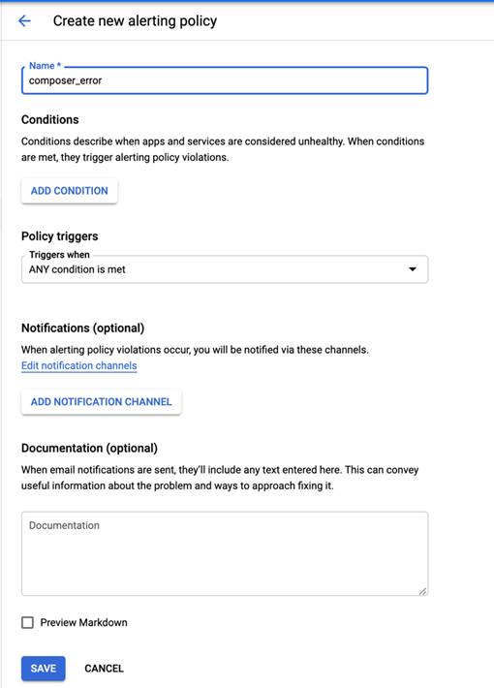This screenshot has height=688, width=494.
Task: Click the Notifications (optional) heading
Action: coord(83,328)
